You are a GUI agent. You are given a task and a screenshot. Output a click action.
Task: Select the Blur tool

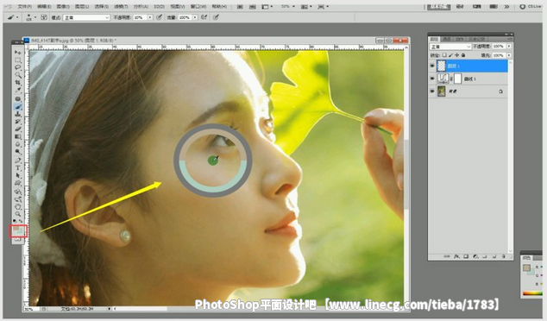pyautogui.click(x=17, y=144)
